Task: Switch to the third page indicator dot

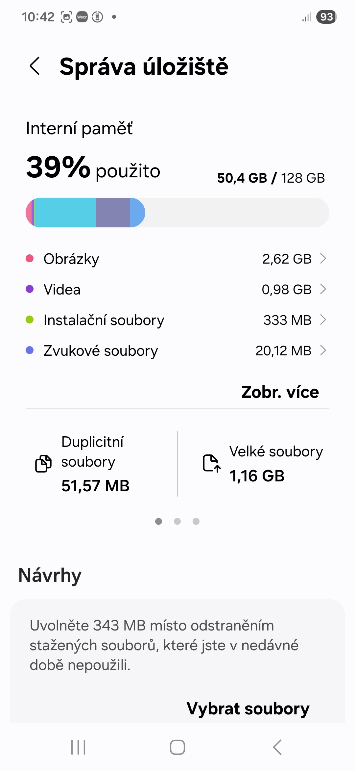Action: tap(196, 521)
